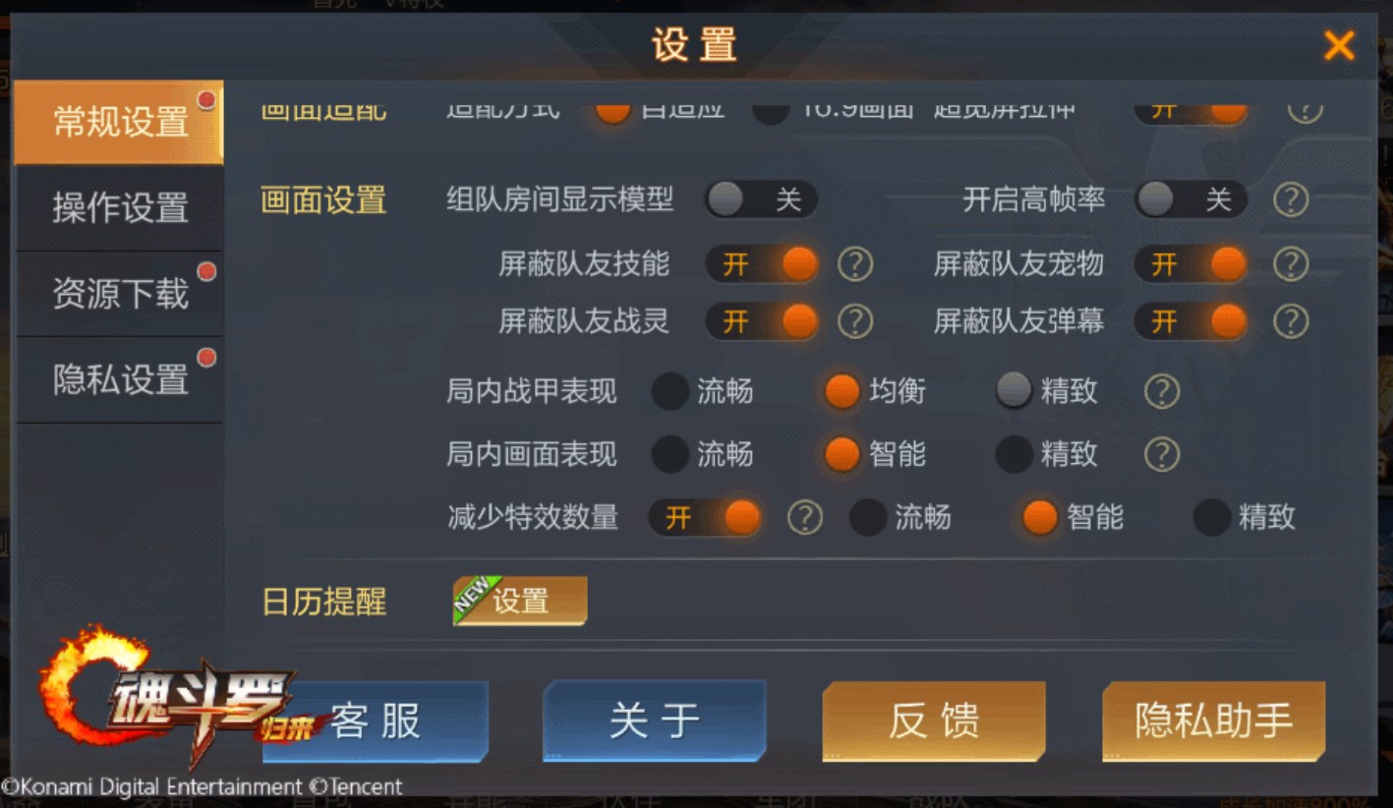Viewport: 1393px width, 808px height.
Task: Click help icon next to 屏蔽队友战灵
Action: tap(855, 321)
